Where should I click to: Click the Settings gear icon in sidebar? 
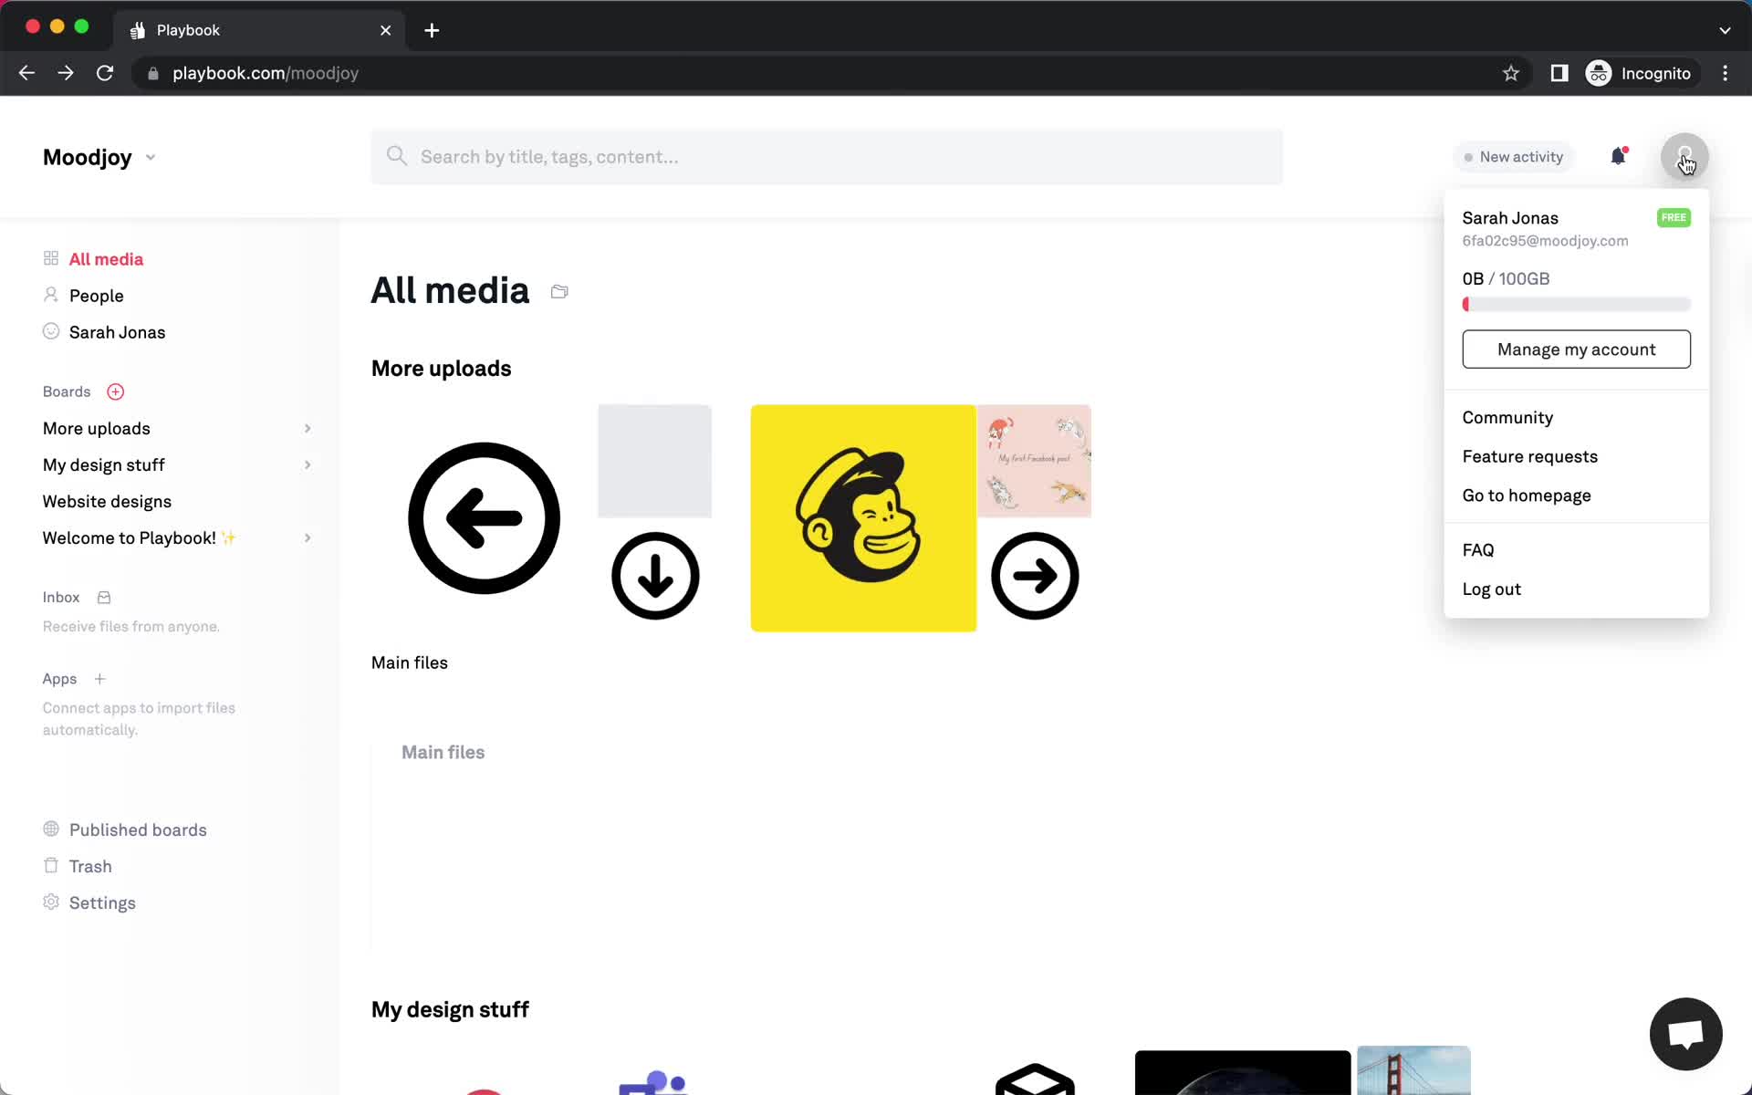pyautogui.click(x=50, y=902)
